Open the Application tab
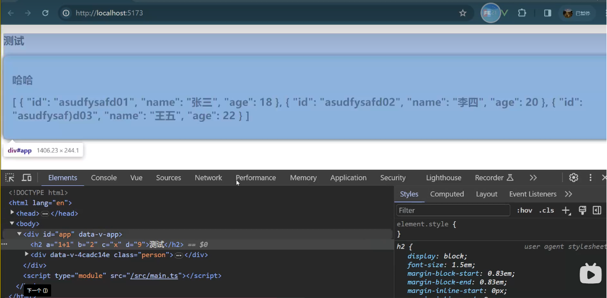607x298 pixels. tap(348, 178)
